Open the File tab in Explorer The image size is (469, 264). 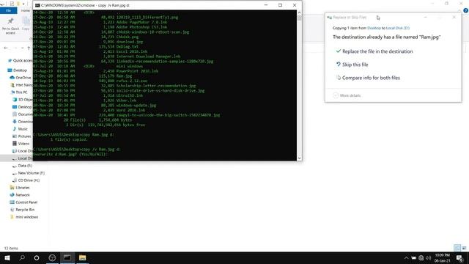tap(8, 10)
